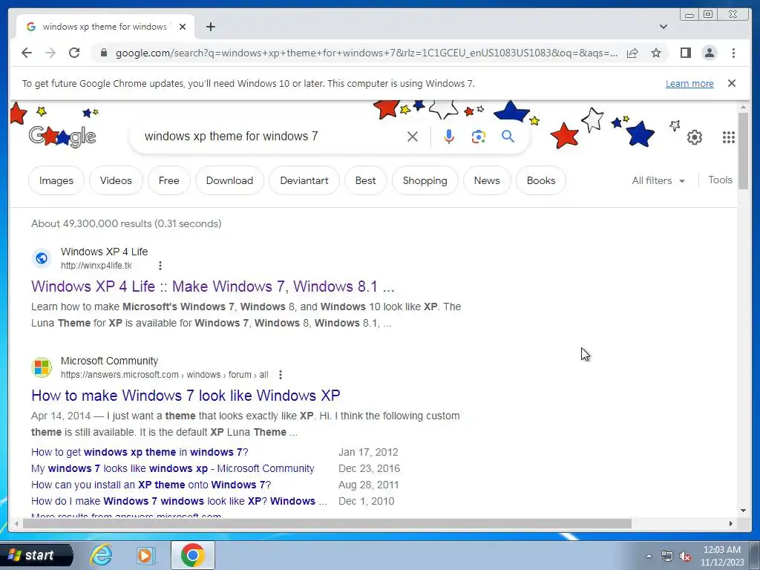The image size is (760, 570).
Task: Open Windows XP 4 Life result more options
Action: (160, 266)
